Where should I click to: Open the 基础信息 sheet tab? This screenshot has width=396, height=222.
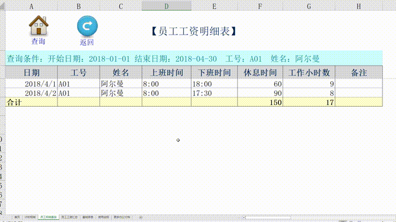87,217
